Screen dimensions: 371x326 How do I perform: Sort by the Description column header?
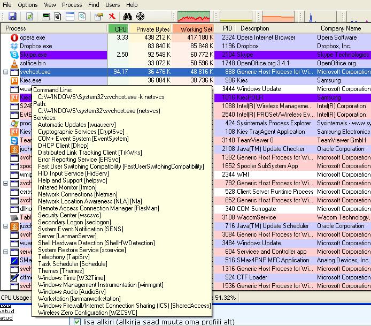276,28
